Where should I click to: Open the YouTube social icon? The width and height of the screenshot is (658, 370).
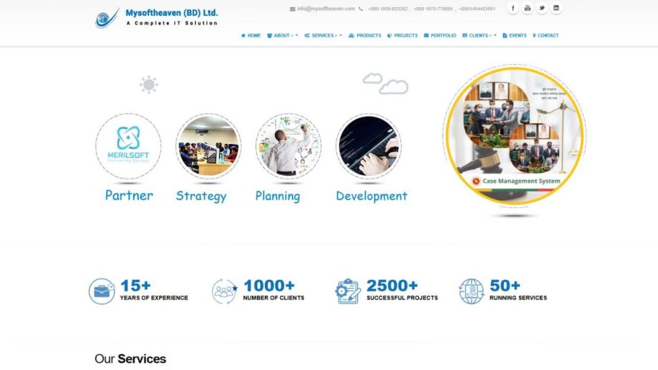click(x=528, y=8)
